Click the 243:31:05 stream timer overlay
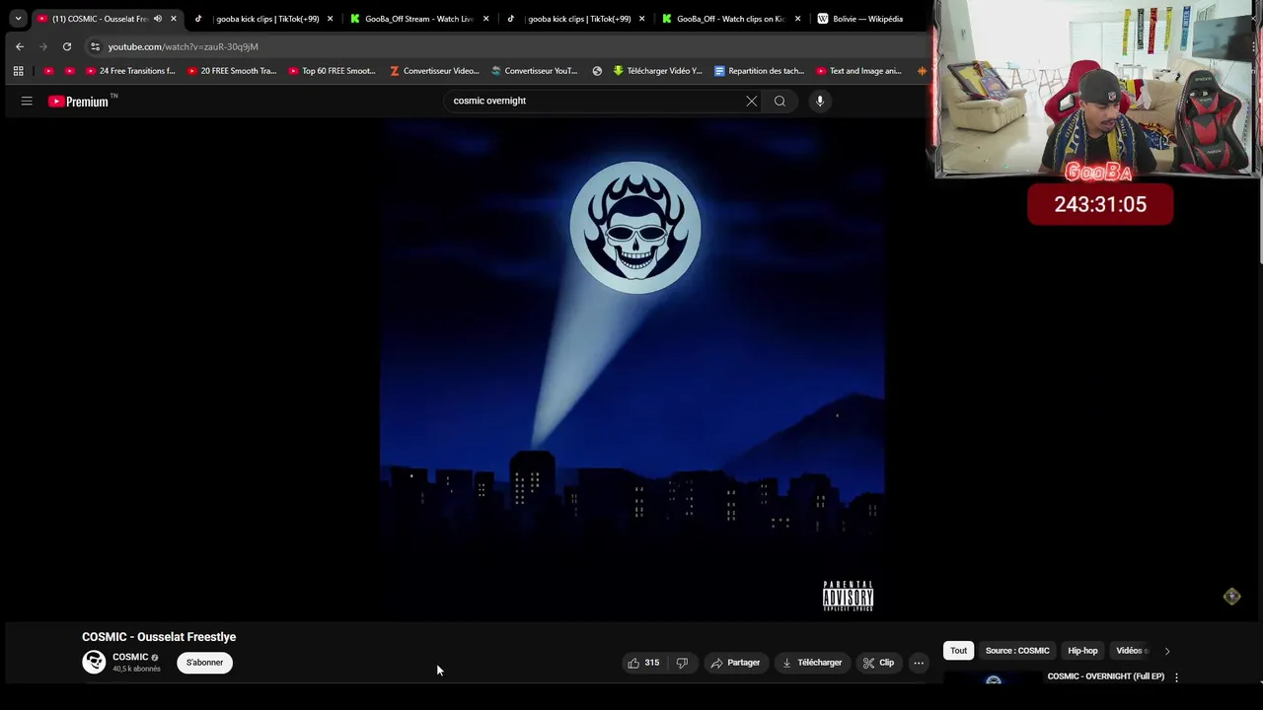 click(1100, 204)
